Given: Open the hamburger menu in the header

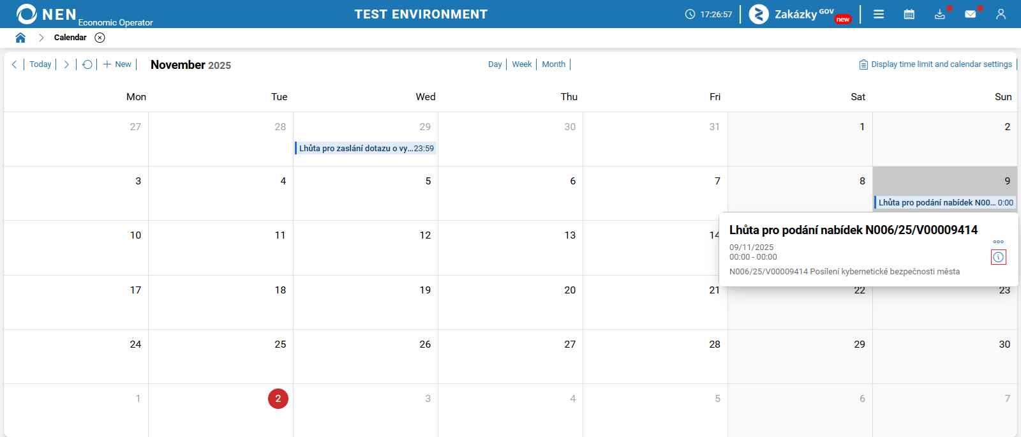Looking at the screenshot, I should pos(879,14).
